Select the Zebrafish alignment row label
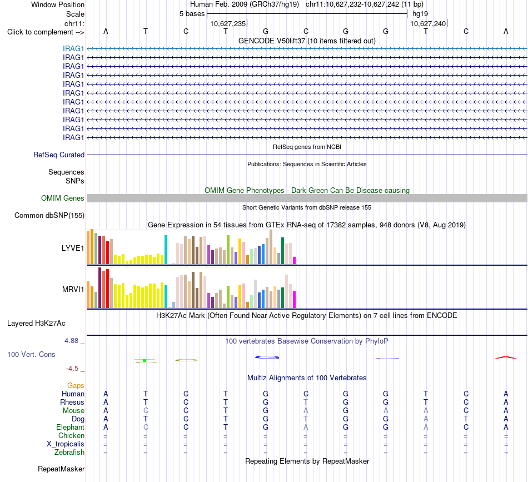Image resolution: width=528 pixels, height=482 pixels. point(69,452)
